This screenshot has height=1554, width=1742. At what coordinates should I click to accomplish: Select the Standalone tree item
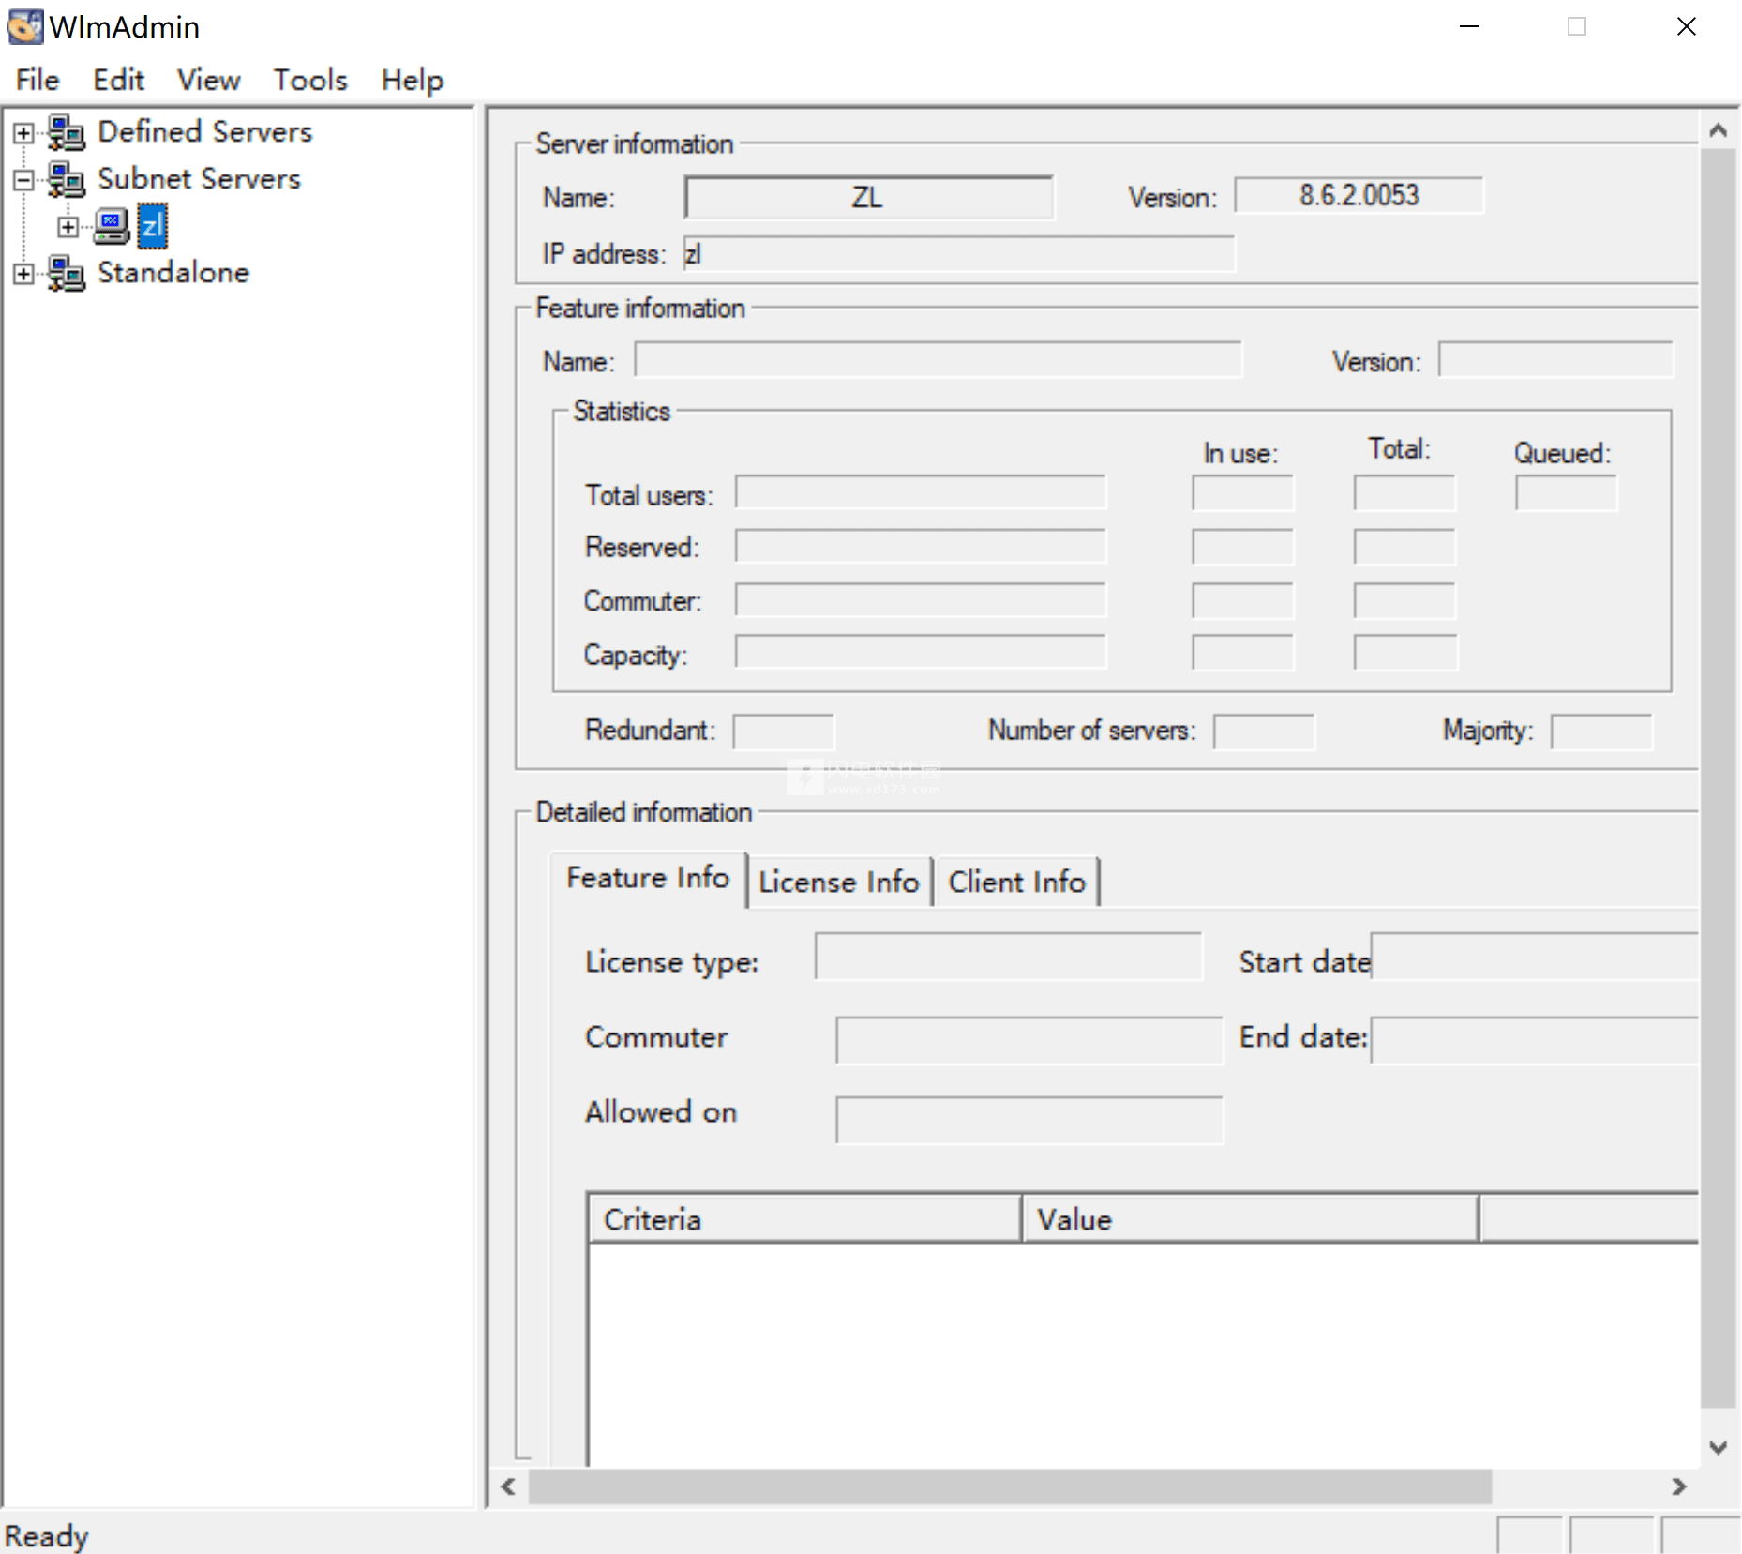pos(173,273)
